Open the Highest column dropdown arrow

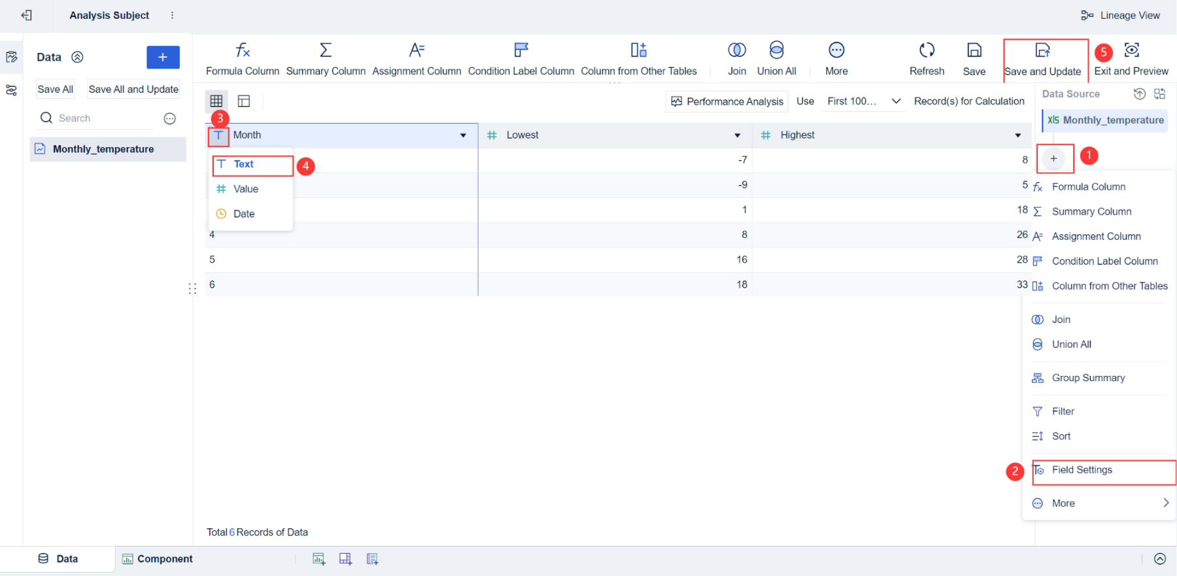point(1018,135)
